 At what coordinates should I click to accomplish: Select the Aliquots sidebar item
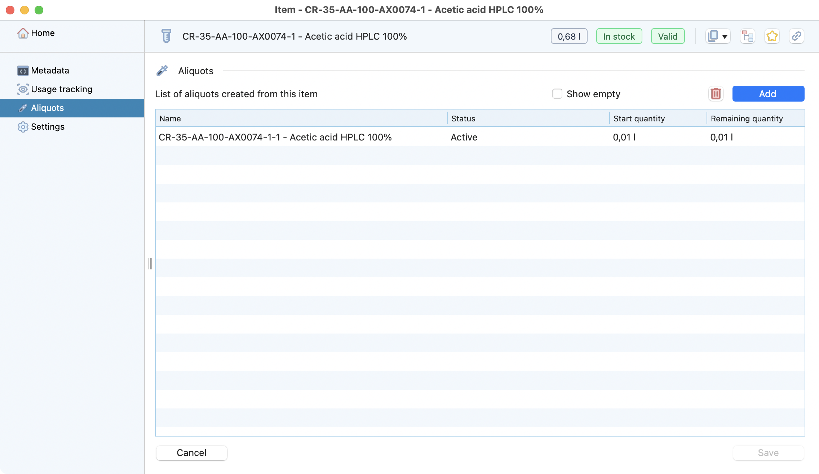pos(47,108)
